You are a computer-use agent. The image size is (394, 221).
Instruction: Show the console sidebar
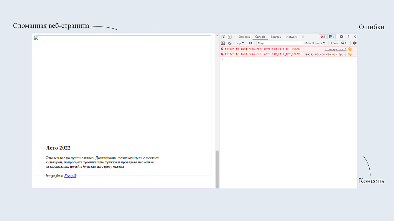(x=223, y=43)
